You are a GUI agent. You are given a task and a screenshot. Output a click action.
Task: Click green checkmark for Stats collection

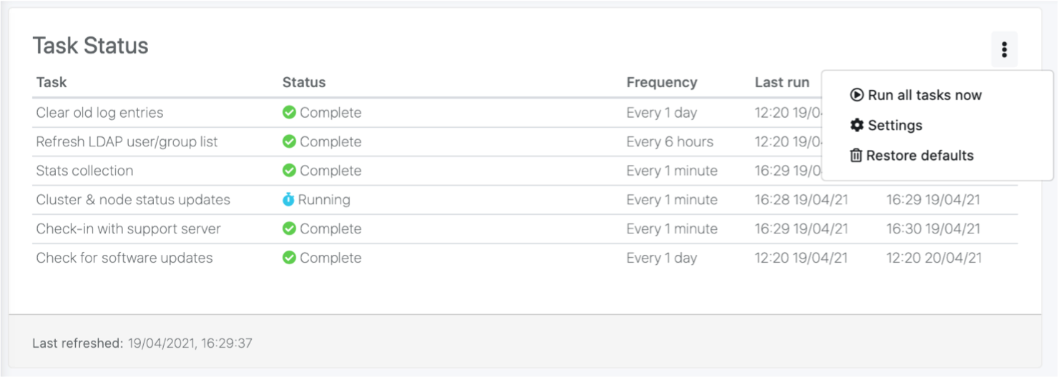[x=289, y=171]
